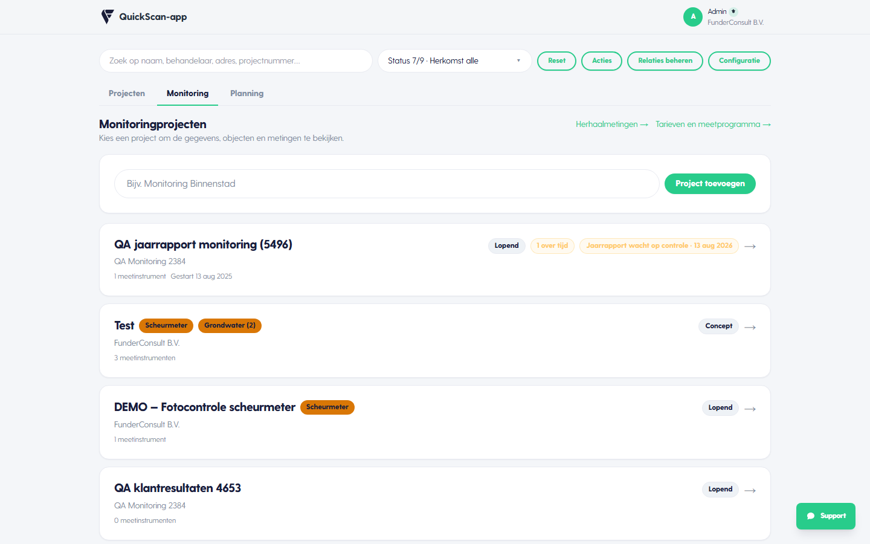Click the Scheurmeter tag on DEMO project
870x544 pixels.
[327, 407]
